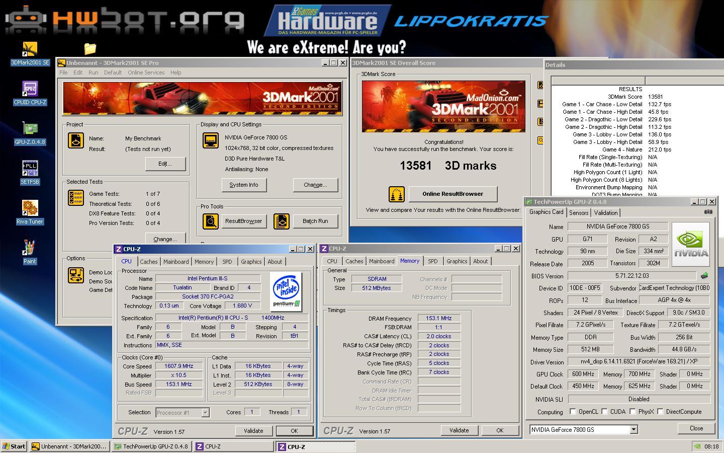Screen dimensions: 724x453
Task: Switch to the Sensors tab in GPU-Z
Action: 579,213
